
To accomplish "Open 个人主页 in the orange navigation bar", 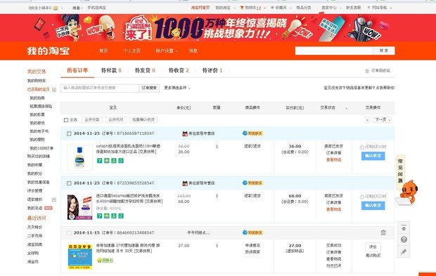I will point(132,51).
